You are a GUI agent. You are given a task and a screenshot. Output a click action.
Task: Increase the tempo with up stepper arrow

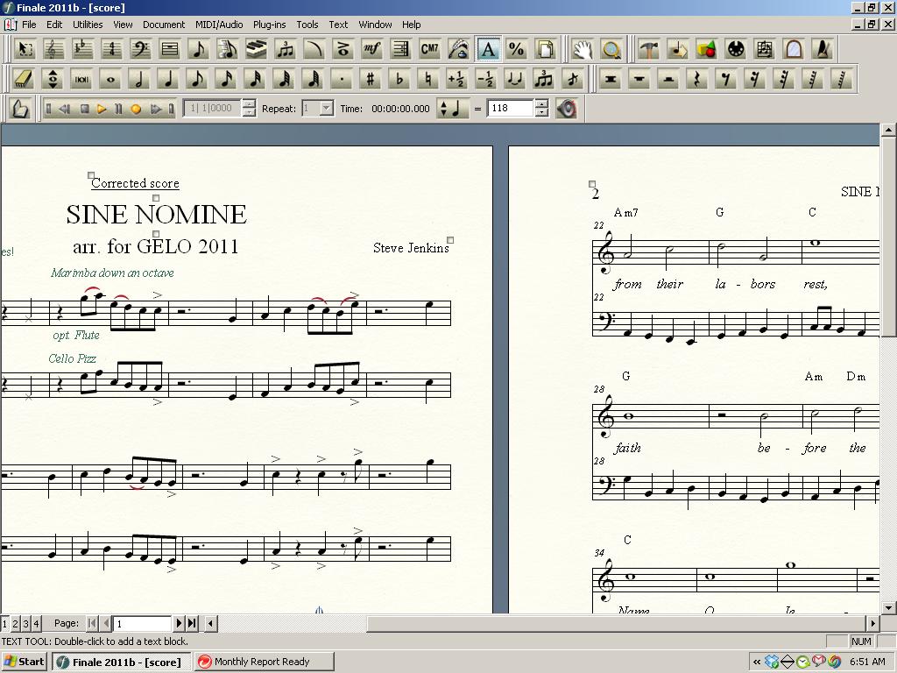541,103
